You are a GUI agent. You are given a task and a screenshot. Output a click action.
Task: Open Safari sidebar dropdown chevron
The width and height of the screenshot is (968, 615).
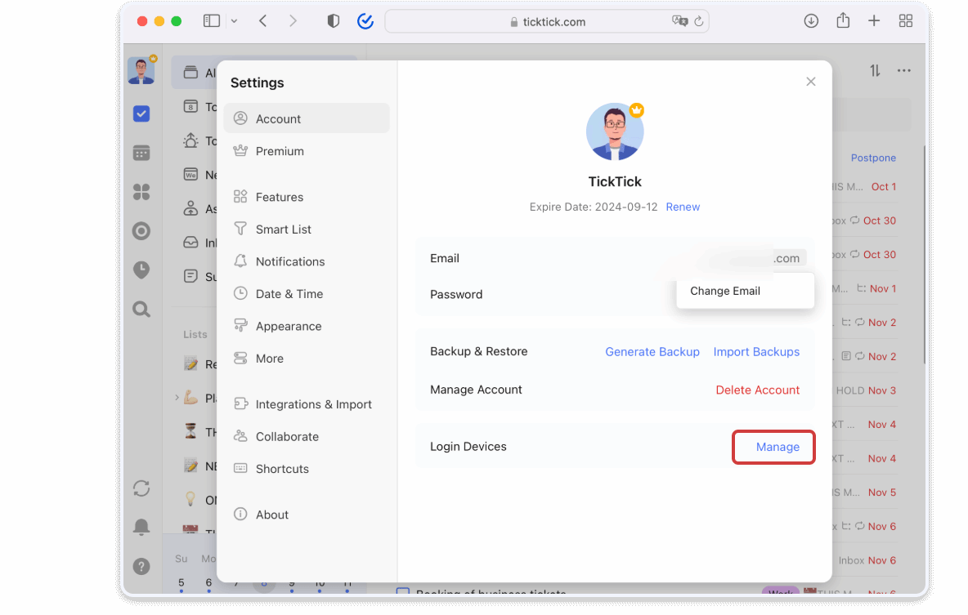point(235,21)
